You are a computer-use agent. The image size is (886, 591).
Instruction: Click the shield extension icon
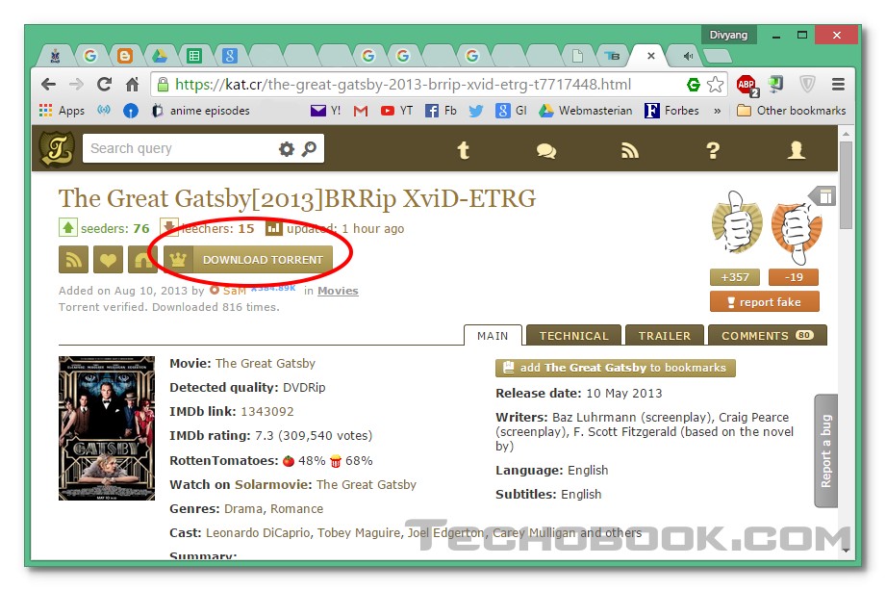click(807, 85)
